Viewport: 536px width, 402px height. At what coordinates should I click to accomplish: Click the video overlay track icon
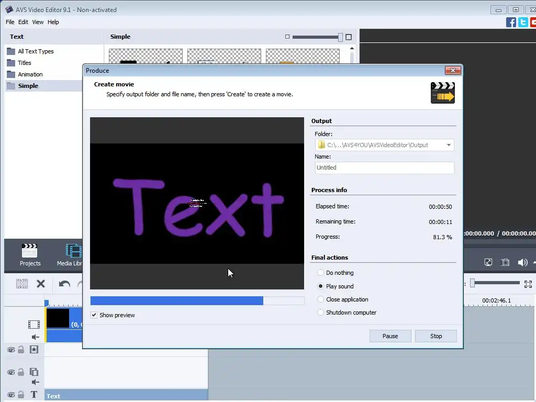(34, 372)
